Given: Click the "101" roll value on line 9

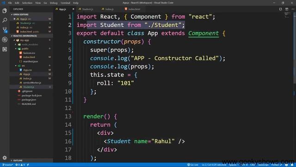Looking at the screenshot, I should click(x=125, y=83).
